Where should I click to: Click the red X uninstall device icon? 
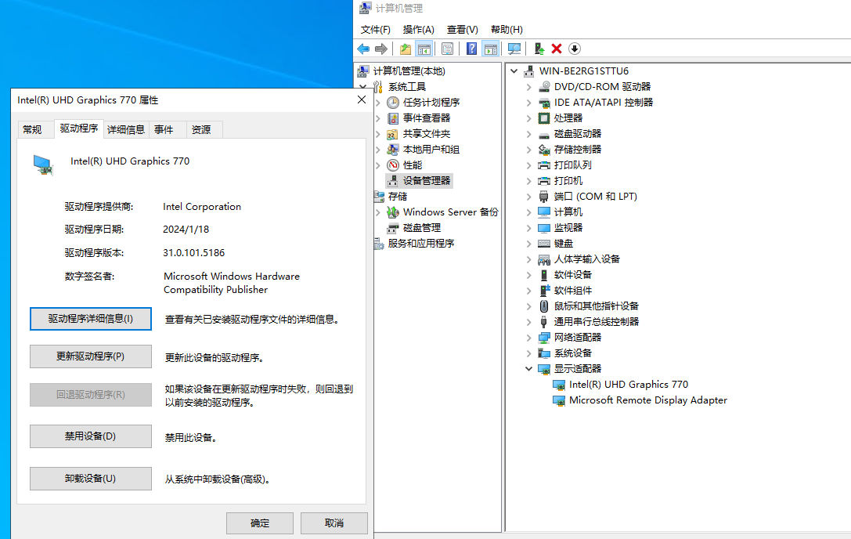point(557,49)
